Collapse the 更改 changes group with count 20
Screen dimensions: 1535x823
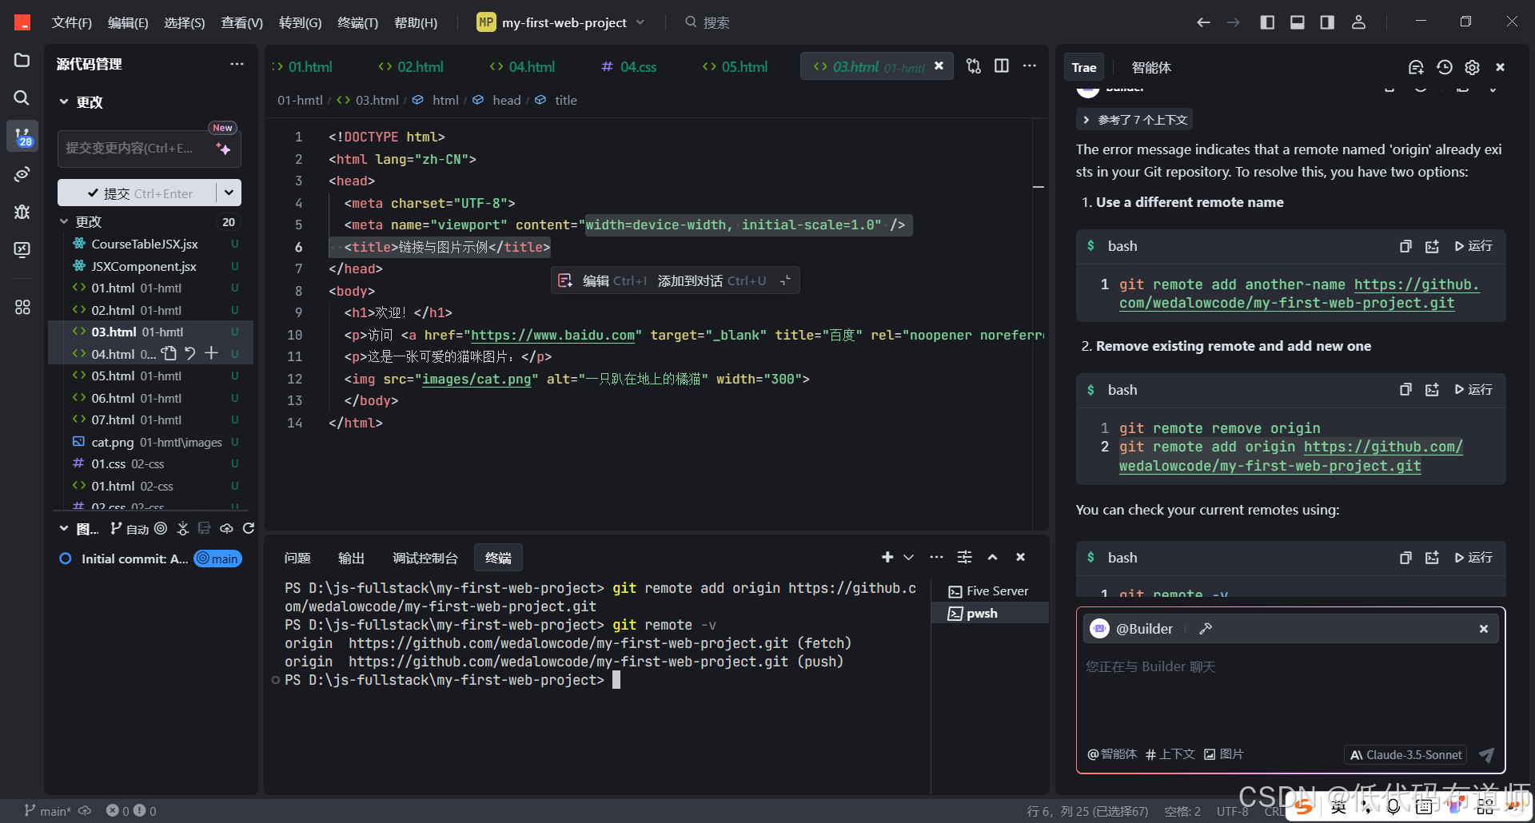coord(64,221)
